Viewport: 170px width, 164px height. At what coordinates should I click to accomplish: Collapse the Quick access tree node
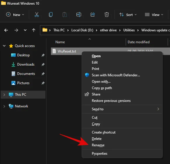click(x=4, y=46)
